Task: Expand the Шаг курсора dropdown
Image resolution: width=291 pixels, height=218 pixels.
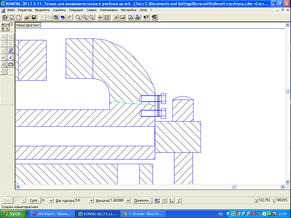Action: pyautogui.click(x=92, y=201)
